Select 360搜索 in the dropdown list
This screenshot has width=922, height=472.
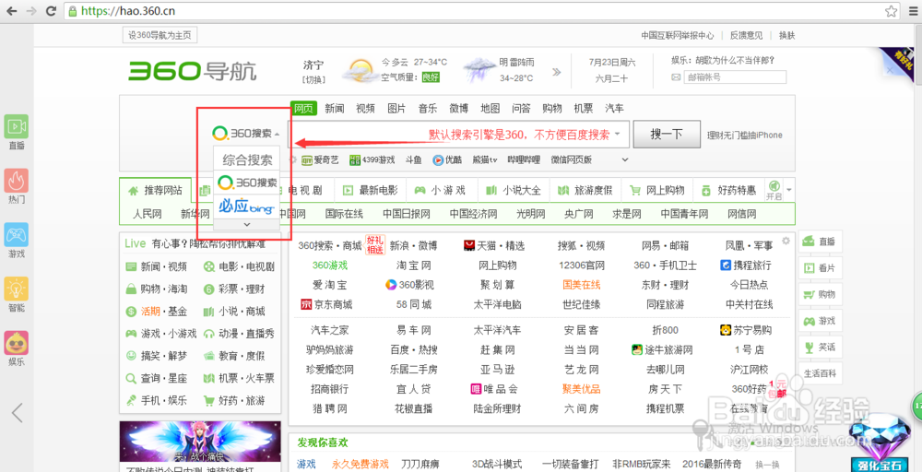(247, 183)
